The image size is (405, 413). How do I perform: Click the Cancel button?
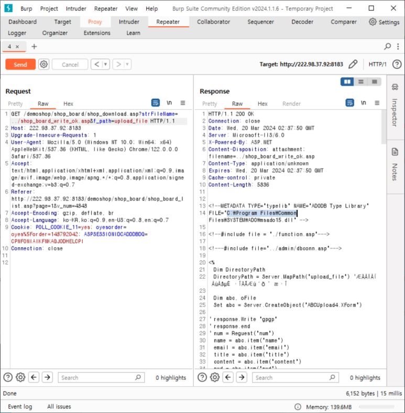tap(70, 65)
